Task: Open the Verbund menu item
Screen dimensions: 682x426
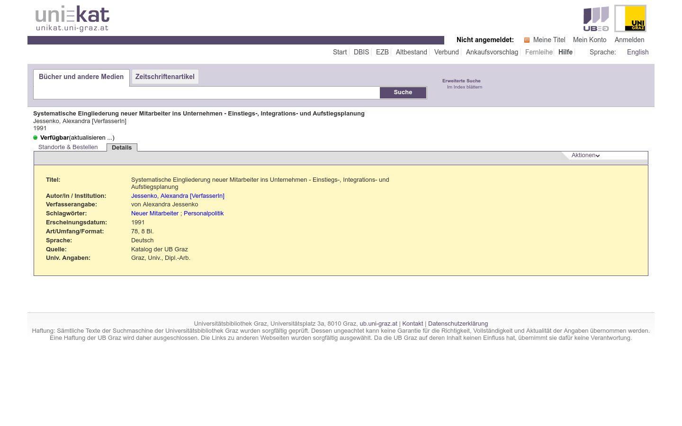Action: pos(447,52)
